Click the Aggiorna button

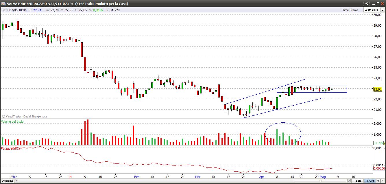point(7,181)
